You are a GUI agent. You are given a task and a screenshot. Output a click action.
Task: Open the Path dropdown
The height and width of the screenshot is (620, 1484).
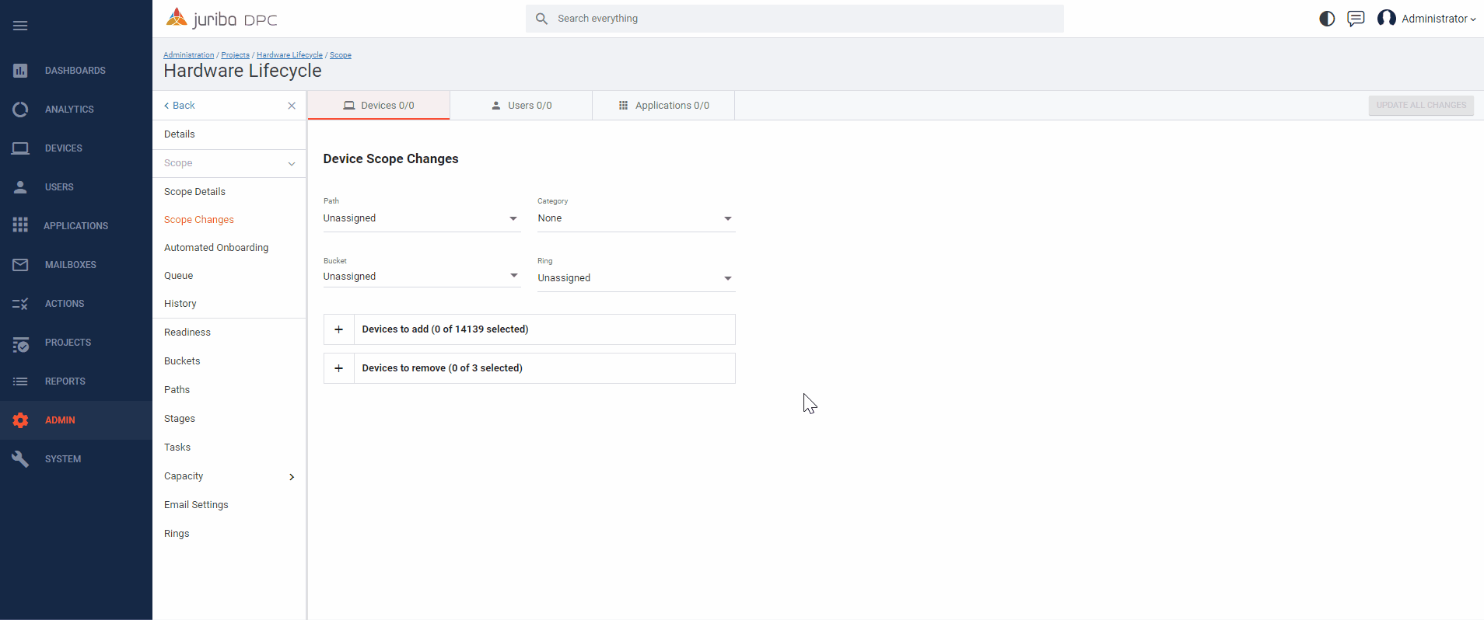(x=421, y=218)
